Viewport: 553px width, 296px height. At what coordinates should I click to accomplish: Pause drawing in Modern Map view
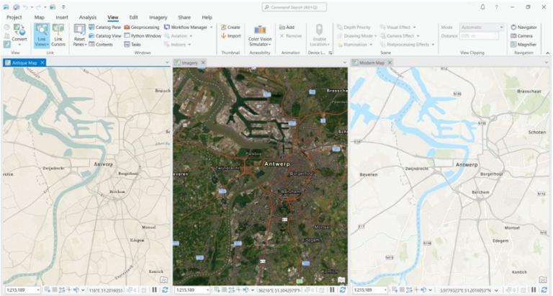534,290
